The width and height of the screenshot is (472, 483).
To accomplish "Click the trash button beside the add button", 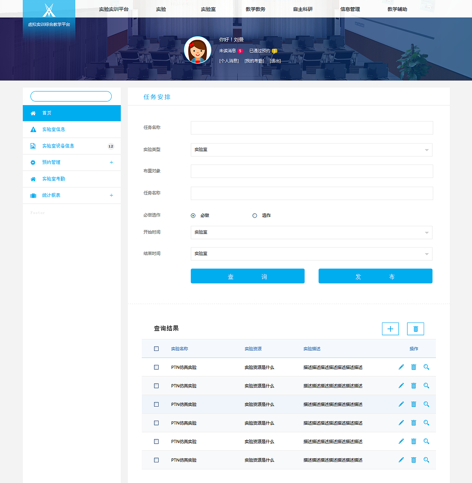I will 416,329.
